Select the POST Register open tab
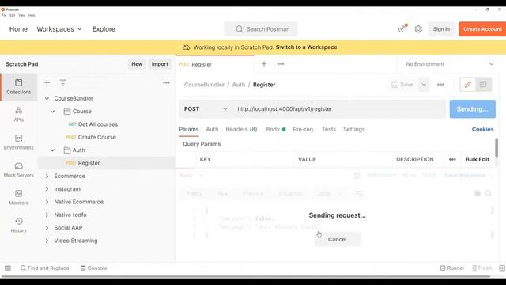506x285 pixels. [214, 64]
